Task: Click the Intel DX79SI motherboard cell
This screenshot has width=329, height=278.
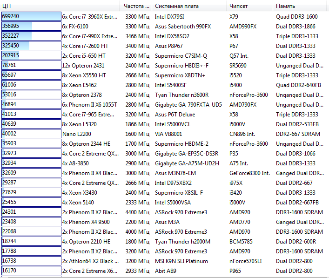Action: pos(169,17)
